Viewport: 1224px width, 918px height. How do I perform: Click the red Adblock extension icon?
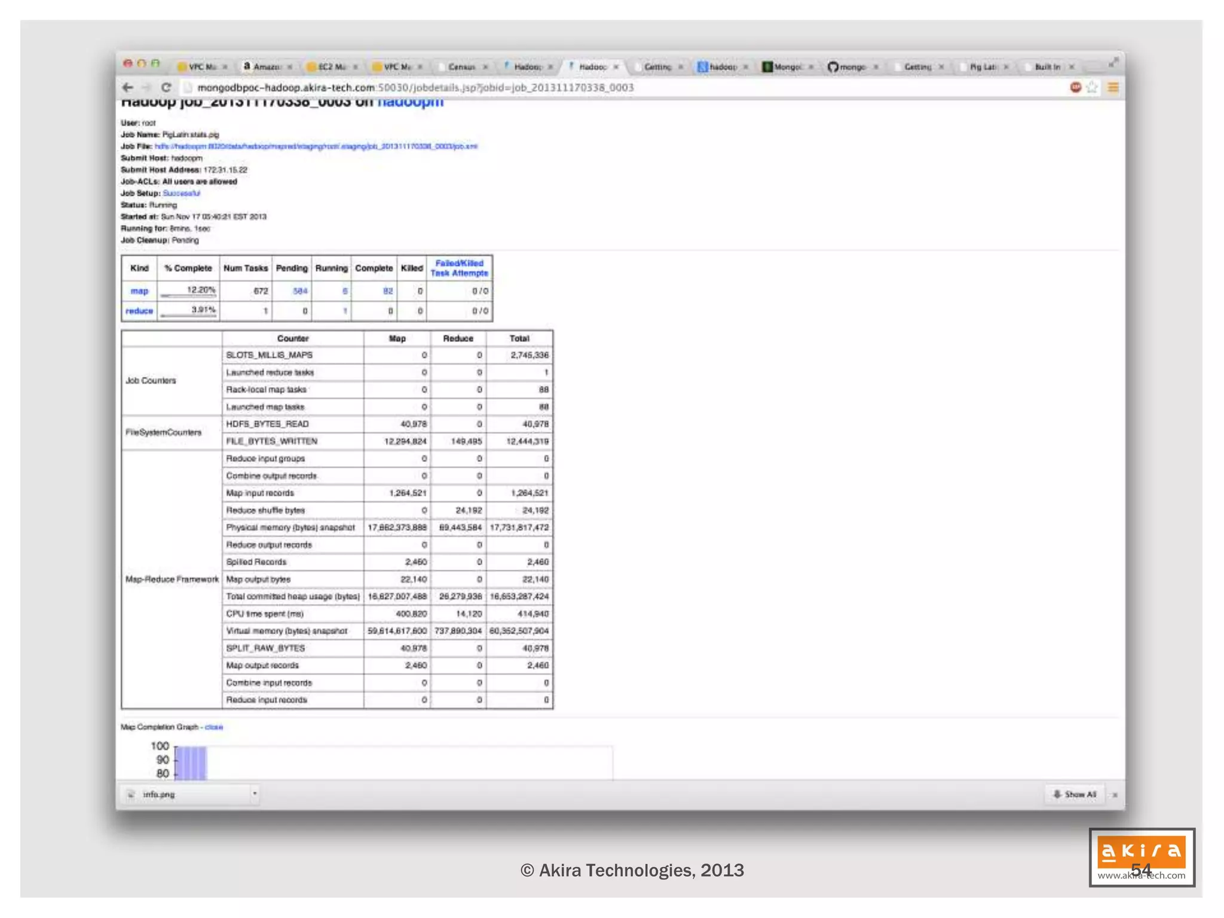[1075, 87]
